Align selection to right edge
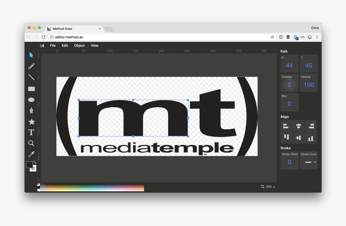The image size is (346, 226). pos(311,126)
